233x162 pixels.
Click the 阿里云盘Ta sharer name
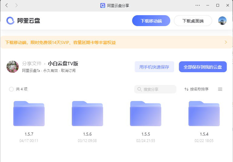31,70
